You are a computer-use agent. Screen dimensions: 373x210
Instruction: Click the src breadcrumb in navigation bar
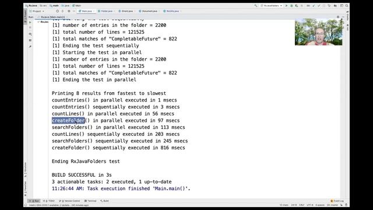coord(43,5)
